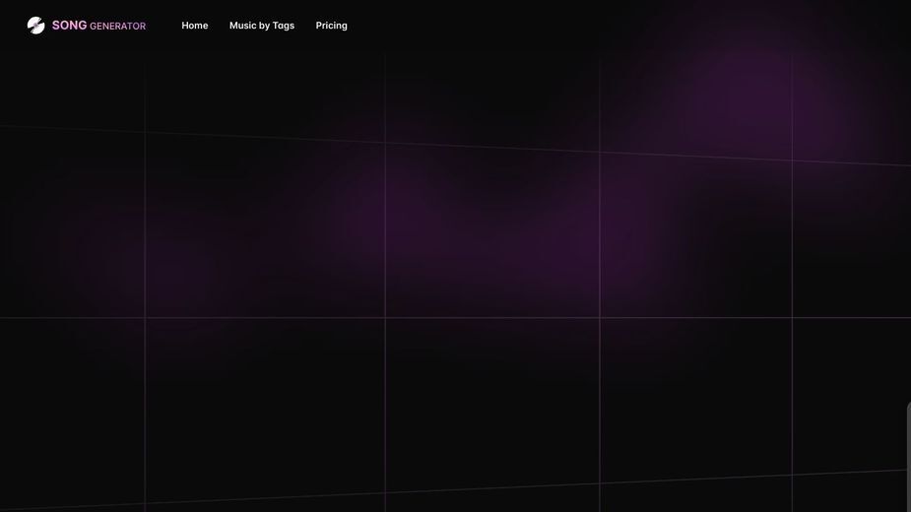The image size is (911, 512).
Task: Browse music using the Tags menu item
Action: click(x=262, y=26)
